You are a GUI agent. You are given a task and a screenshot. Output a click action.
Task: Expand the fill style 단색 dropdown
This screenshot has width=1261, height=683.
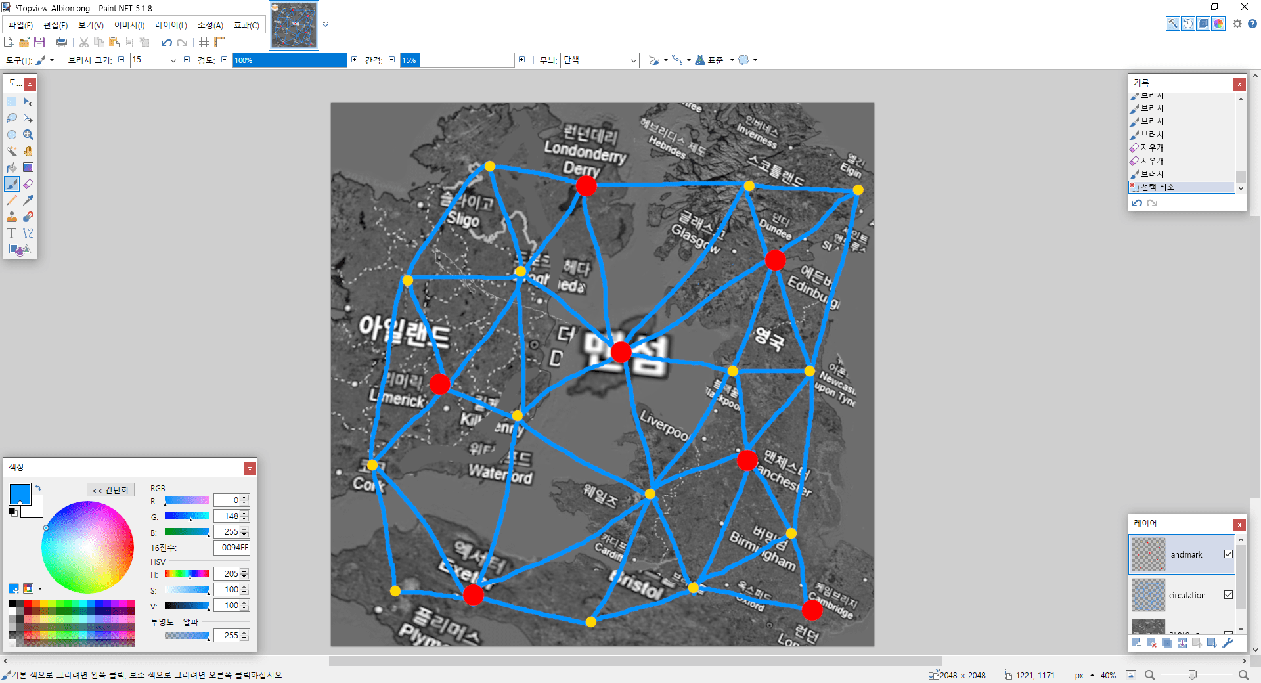tap(633, 60)
